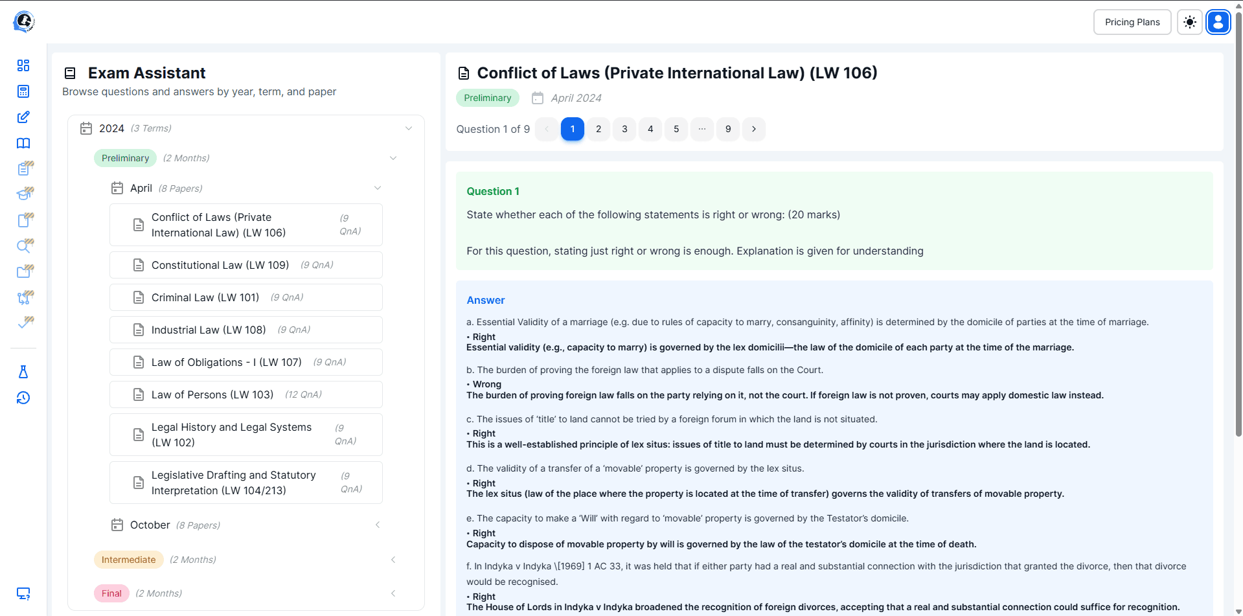The height and width of the screenshot is (616, 1243).
Task: Click the calendar icon next to April
Action: 117,188
